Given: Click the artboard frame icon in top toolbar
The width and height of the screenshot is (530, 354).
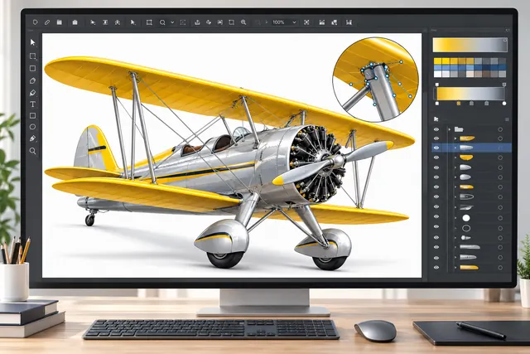Looking at the screenshot, I should [149, 22].
